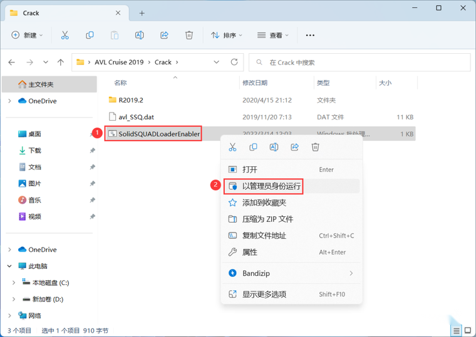Screen dimensions: 476x337
Task: Select the Crack window tab
Action: click(66, 13)
